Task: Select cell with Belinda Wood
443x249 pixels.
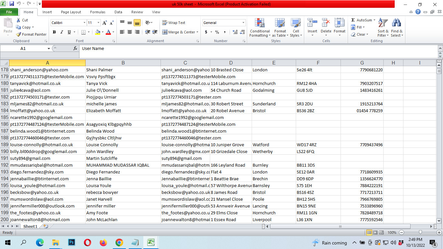Action: tap(123, 131)
